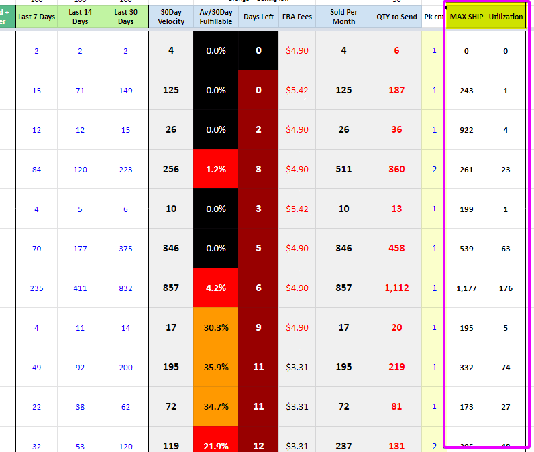
Task: Select the Last 14 Days column header
Action: click(80, 17)
